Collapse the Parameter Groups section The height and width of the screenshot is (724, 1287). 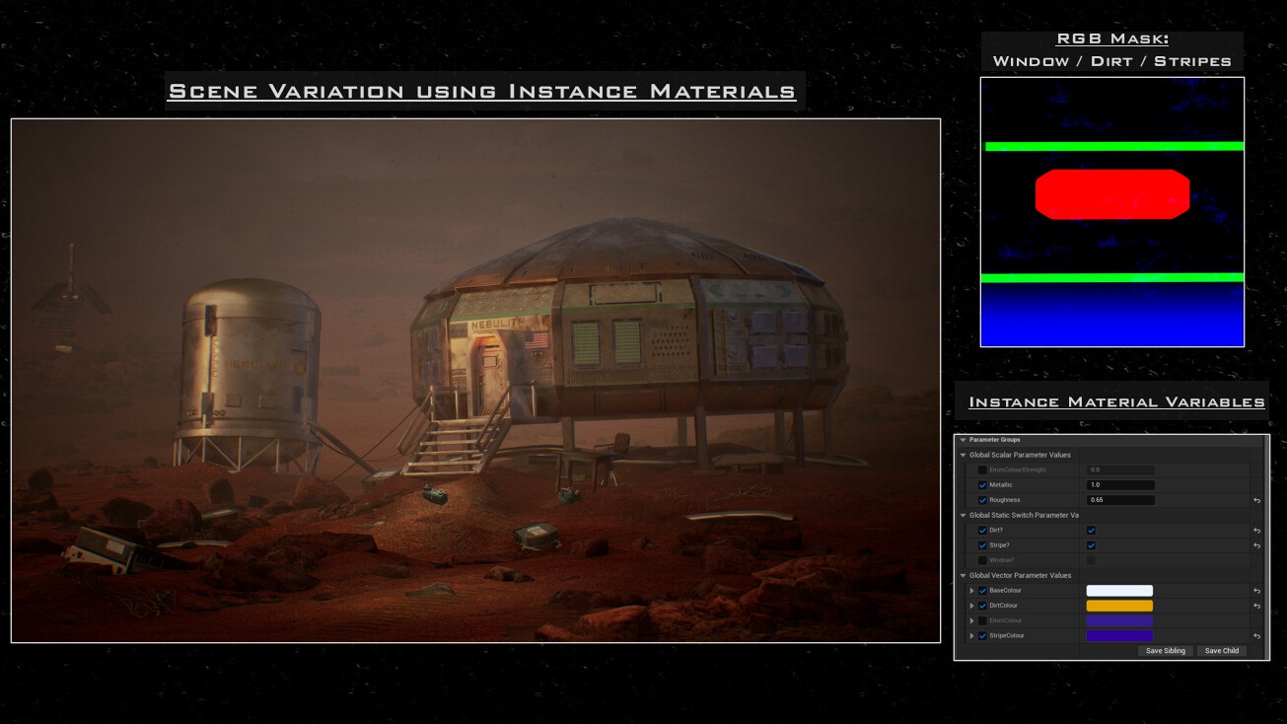pos(963,440)
